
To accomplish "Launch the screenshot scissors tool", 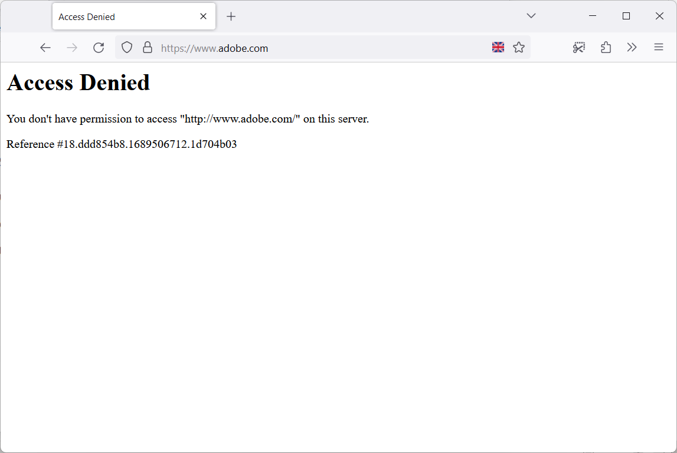I will point(579,48).
